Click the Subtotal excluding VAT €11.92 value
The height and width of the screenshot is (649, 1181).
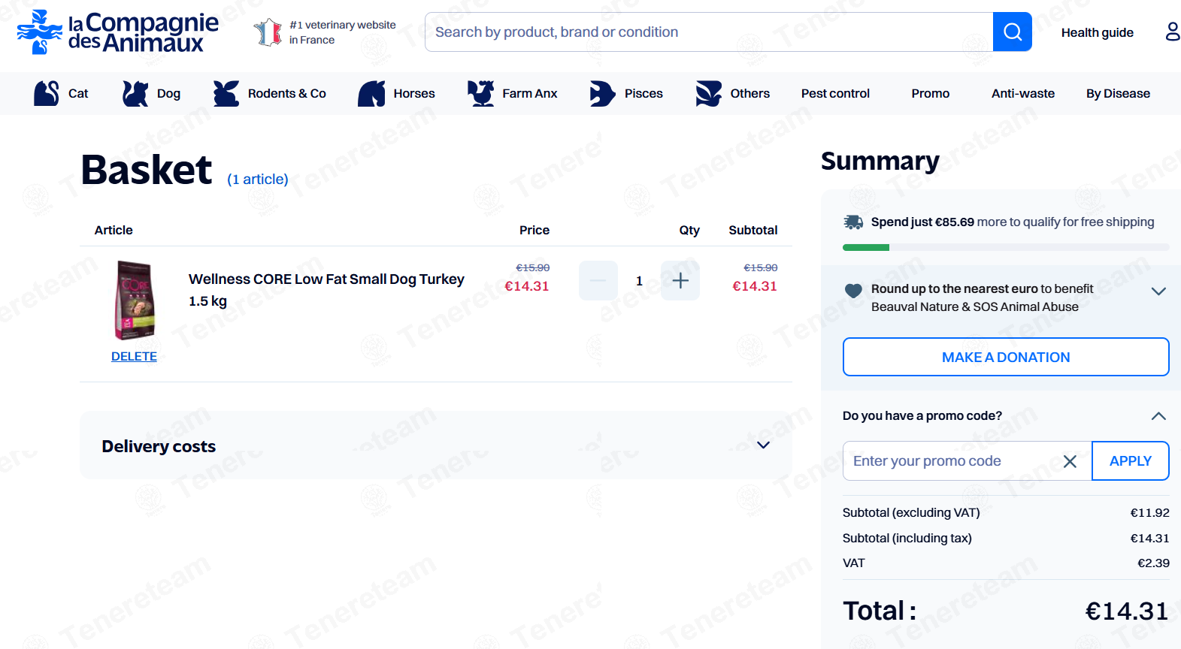pos(1150,512)
